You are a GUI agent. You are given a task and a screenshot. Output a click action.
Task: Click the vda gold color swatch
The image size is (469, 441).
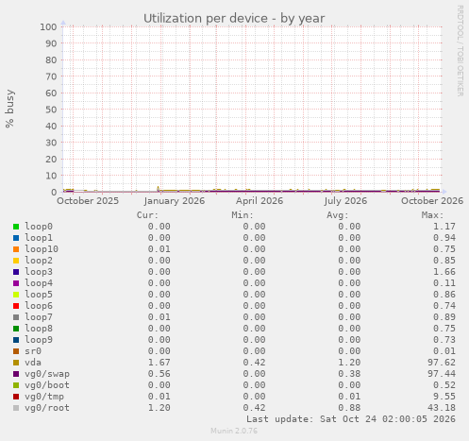(16, 363)
